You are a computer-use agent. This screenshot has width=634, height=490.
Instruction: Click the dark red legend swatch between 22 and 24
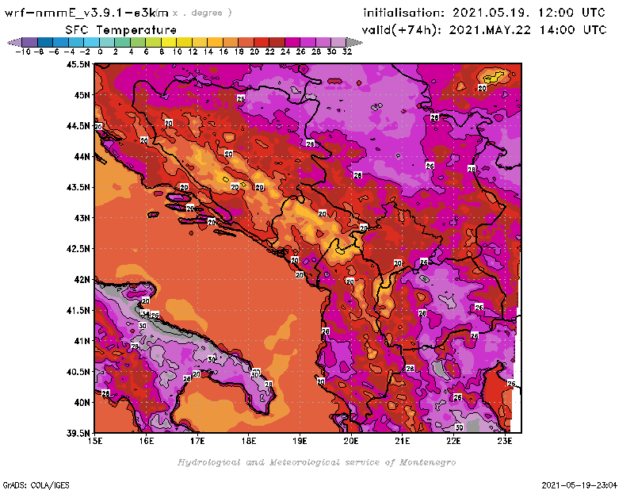click(x=277, y=43)
